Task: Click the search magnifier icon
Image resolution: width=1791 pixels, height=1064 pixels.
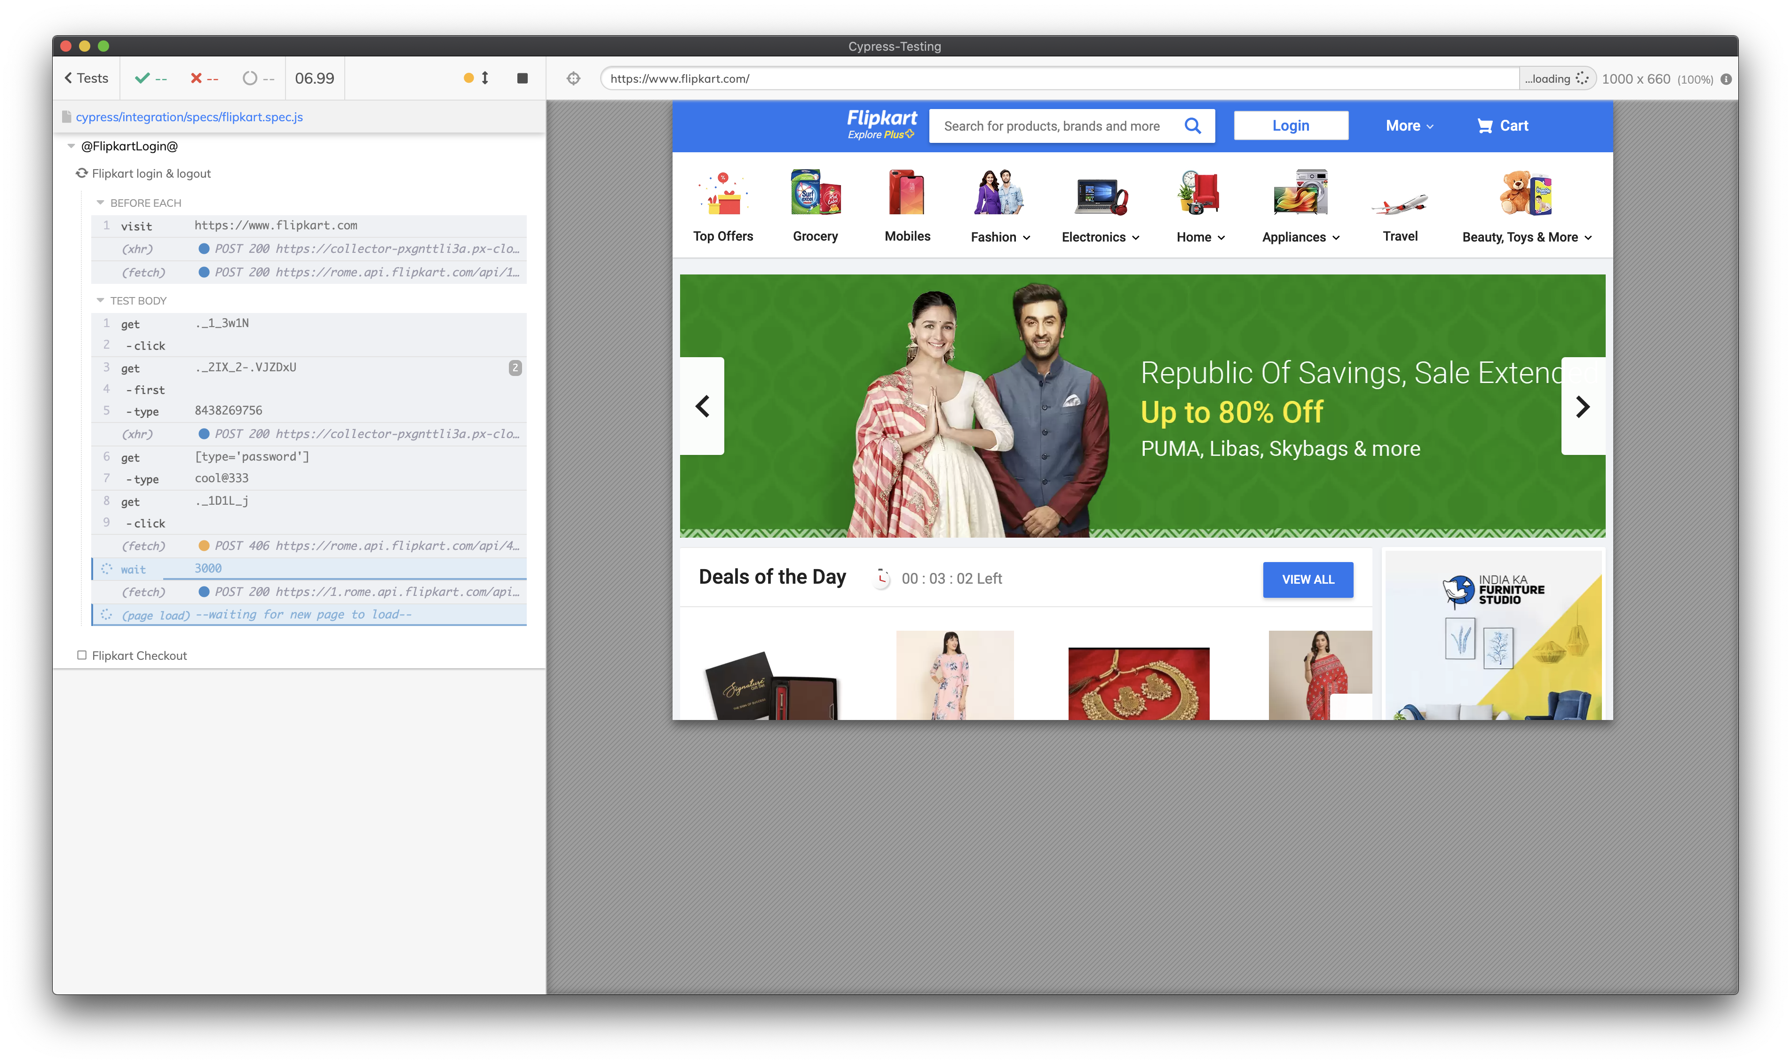Action: [x=1193, y=126]
